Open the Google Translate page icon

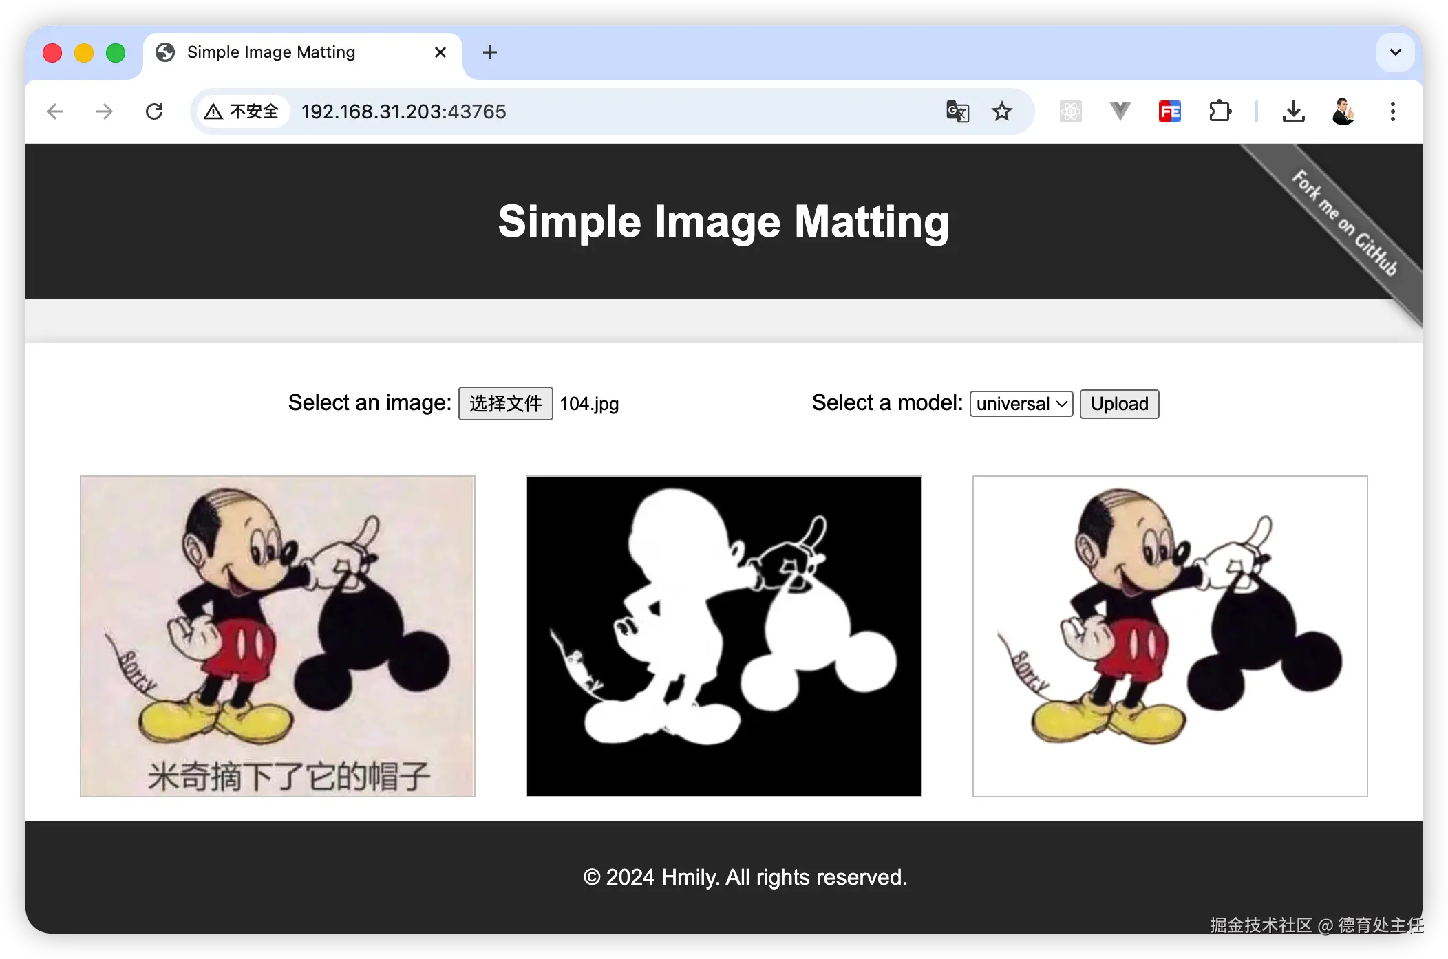pos(957,111)
